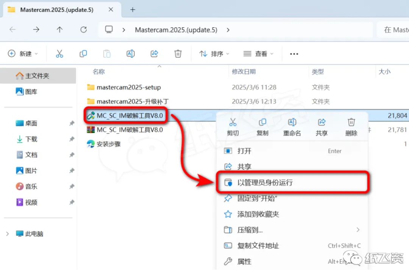
Task: Click the PC monitor icon in the address bar
Action: click(109, 30)
